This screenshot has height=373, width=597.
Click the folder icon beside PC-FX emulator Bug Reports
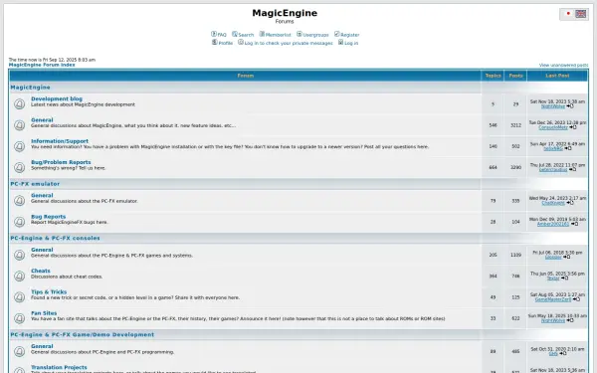(x=20, y=222)
